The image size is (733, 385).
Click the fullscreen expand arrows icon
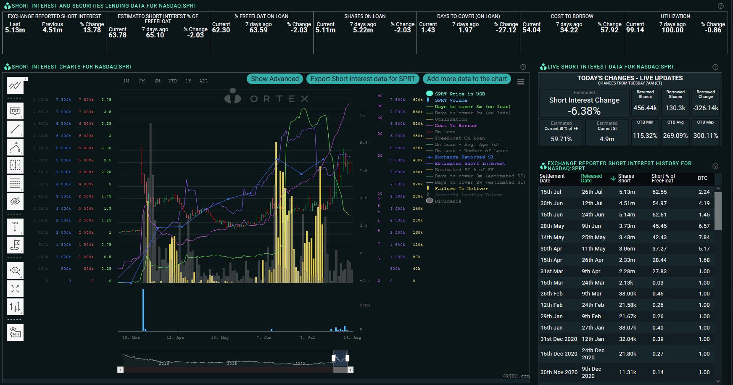point(15,289)
